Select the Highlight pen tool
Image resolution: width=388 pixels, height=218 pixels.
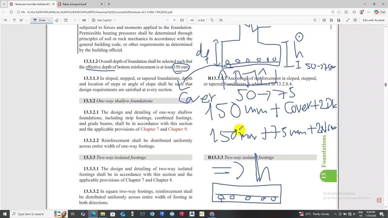(21, 20)
